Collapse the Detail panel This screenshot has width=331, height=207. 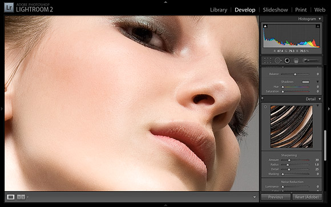point(320,99)
